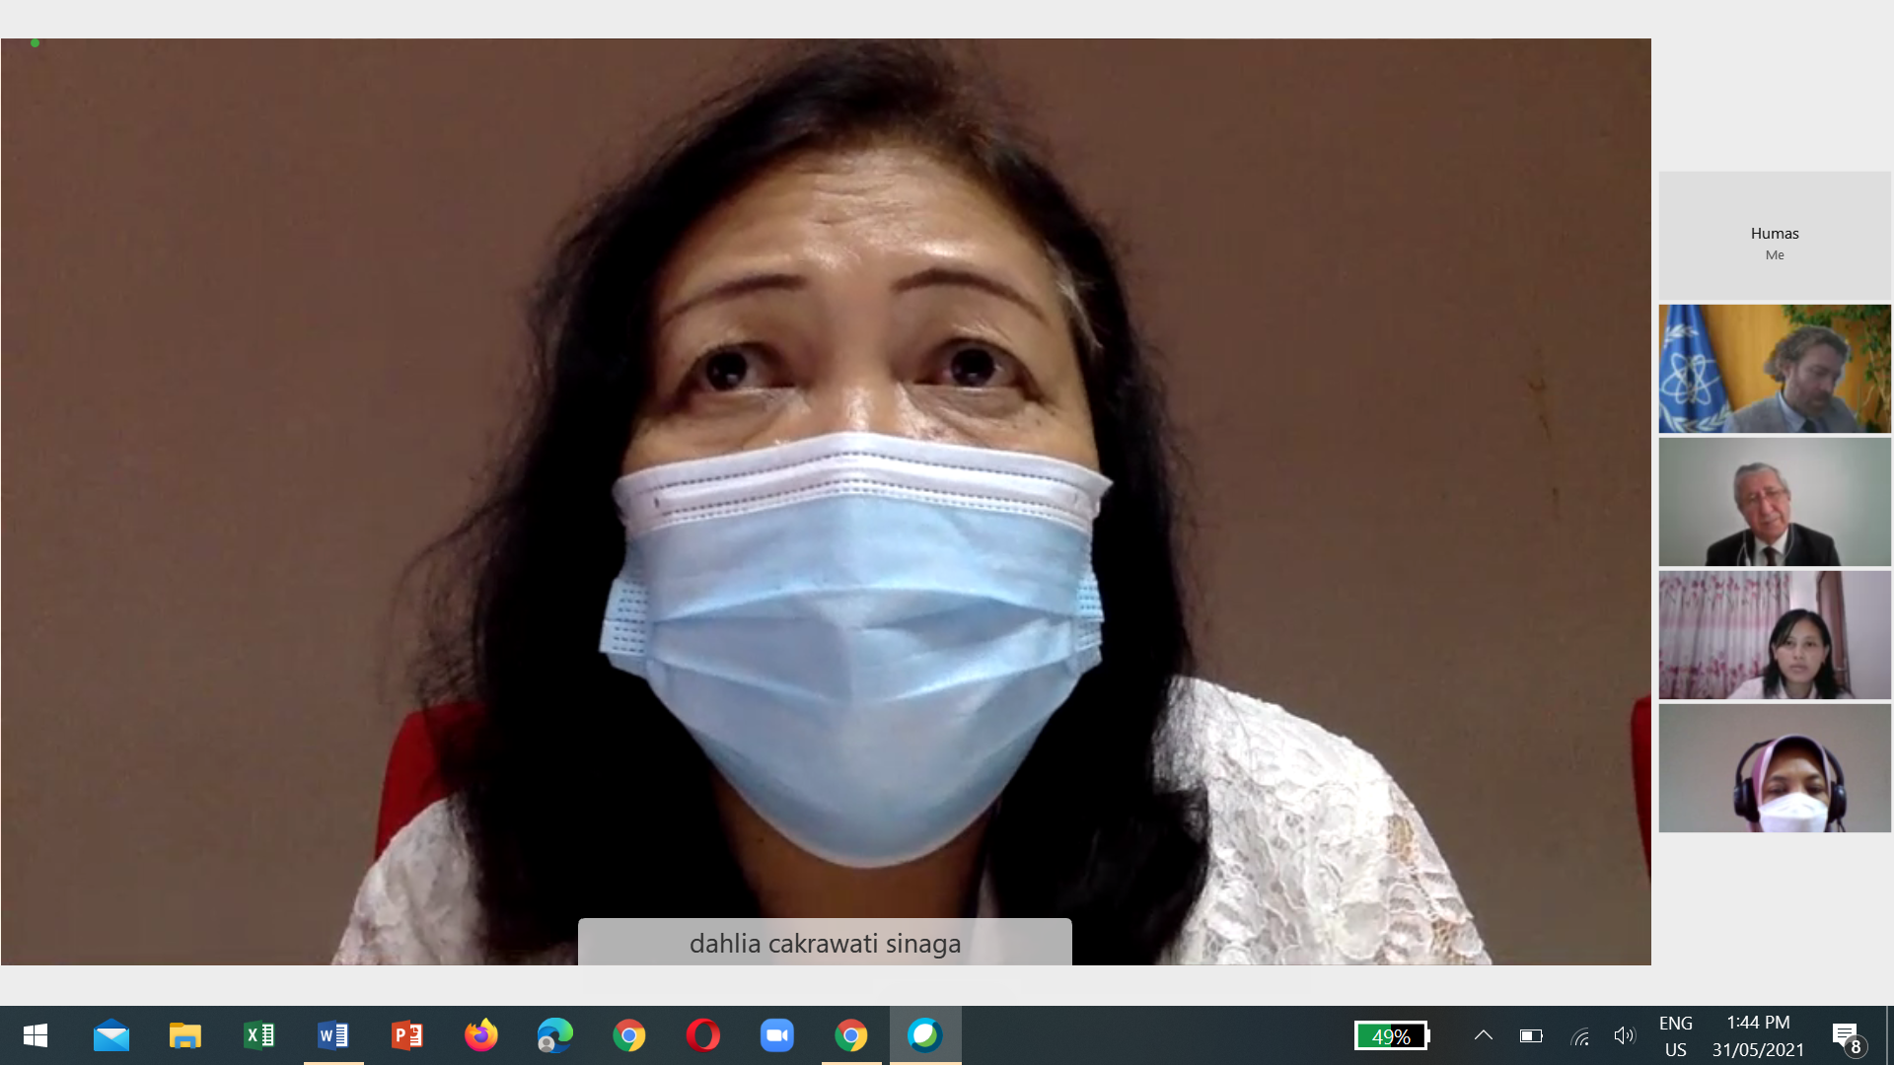The width and height of the screenshot is (1894, 1065).
Task: Open the Mail app in taskbar
Action: [111, 1035]
